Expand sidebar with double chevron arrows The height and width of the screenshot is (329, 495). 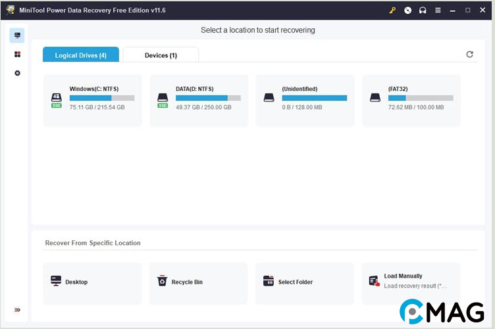(17, 310)
